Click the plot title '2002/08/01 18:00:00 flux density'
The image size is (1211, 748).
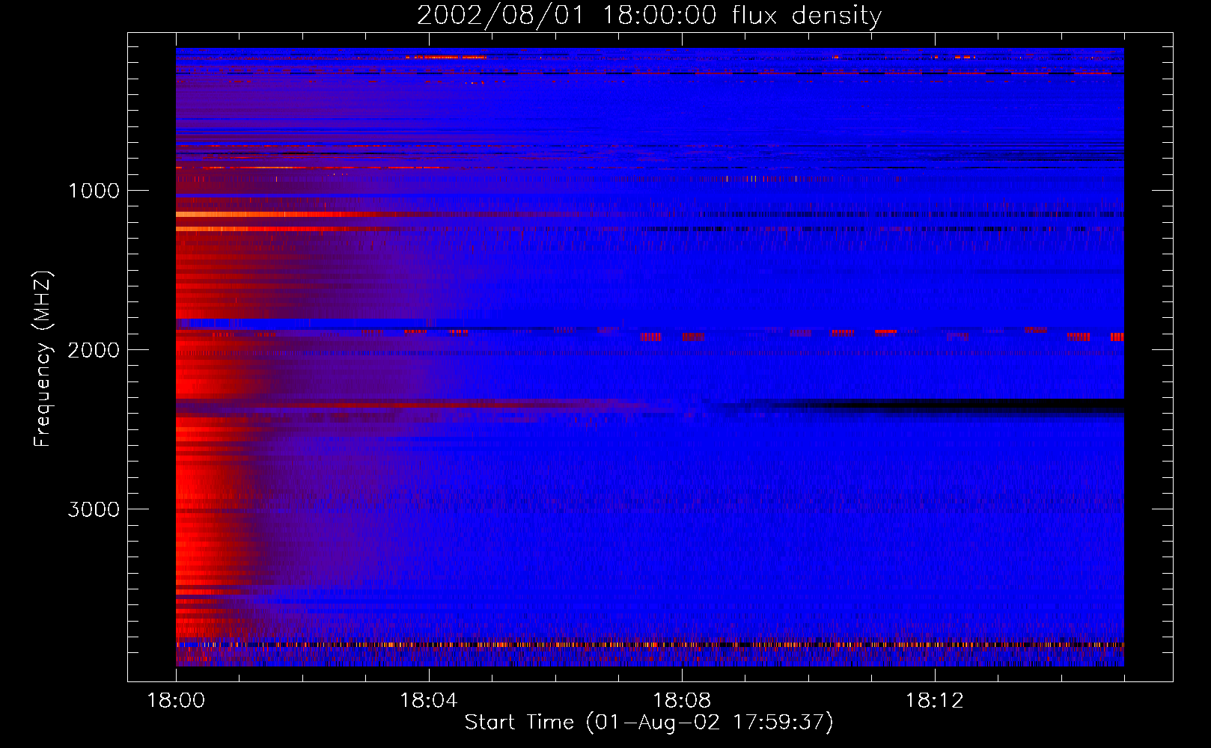pos(649,16)
